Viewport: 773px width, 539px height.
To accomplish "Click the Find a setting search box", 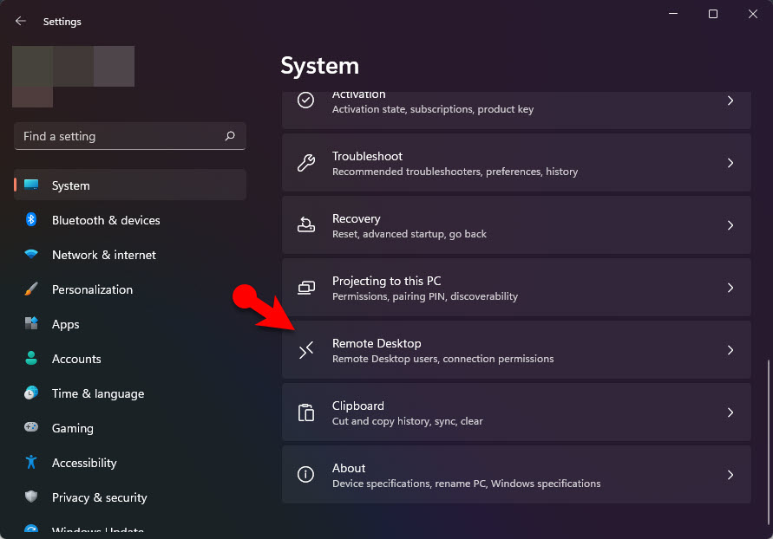I will (x=130, y=136).
